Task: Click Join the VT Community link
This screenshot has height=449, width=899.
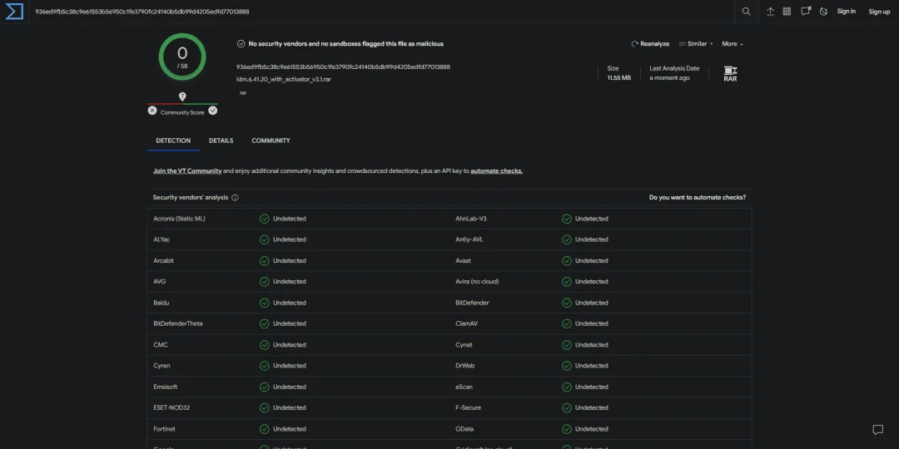Action: 187,171
